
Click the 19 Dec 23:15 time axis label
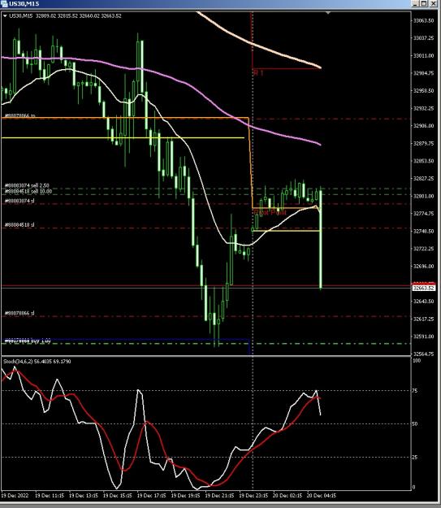(253, 495)
